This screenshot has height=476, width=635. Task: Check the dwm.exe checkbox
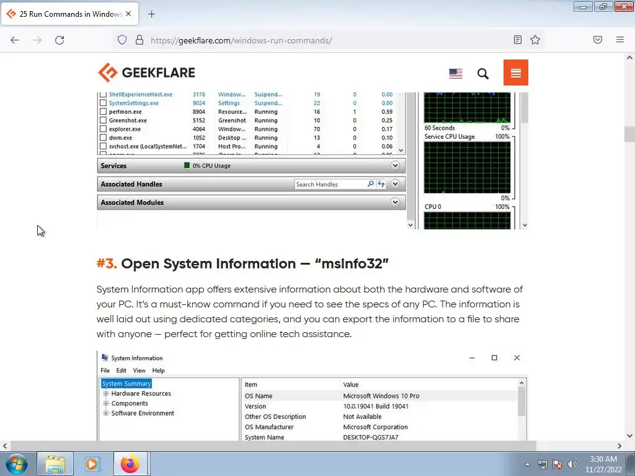(x=104, y=138)
